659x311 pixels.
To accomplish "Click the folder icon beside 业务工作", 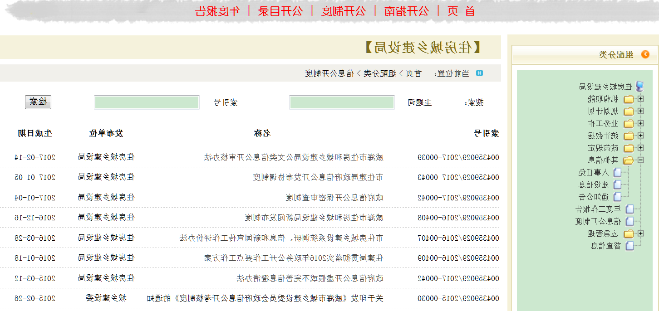I will pos(629,123).
